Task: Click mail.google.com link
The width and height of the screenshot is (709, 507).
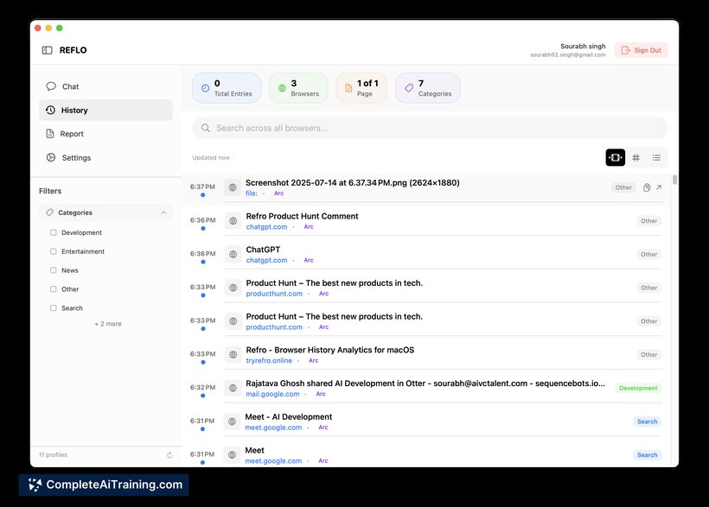Action: pyautogui.click(x=272, y=394)
